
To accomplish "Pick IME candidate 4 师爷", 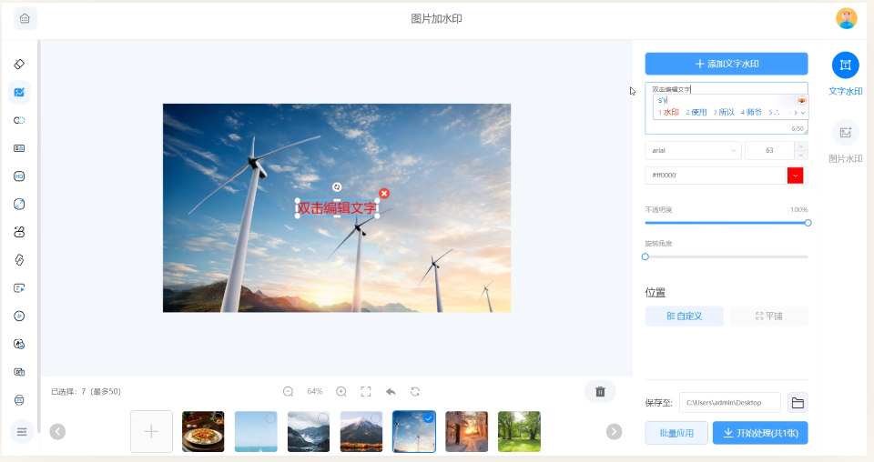I will coord(751,113).
